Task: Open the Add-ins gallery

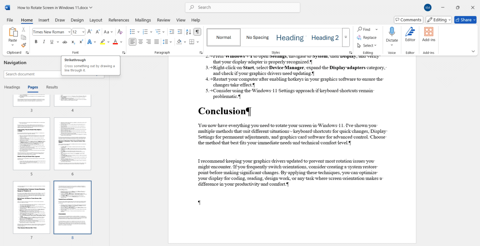Action: click(x=428, y=34)
